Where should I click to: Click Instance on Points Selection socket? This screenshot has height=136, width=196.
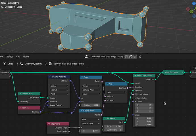tap(133, 87)
